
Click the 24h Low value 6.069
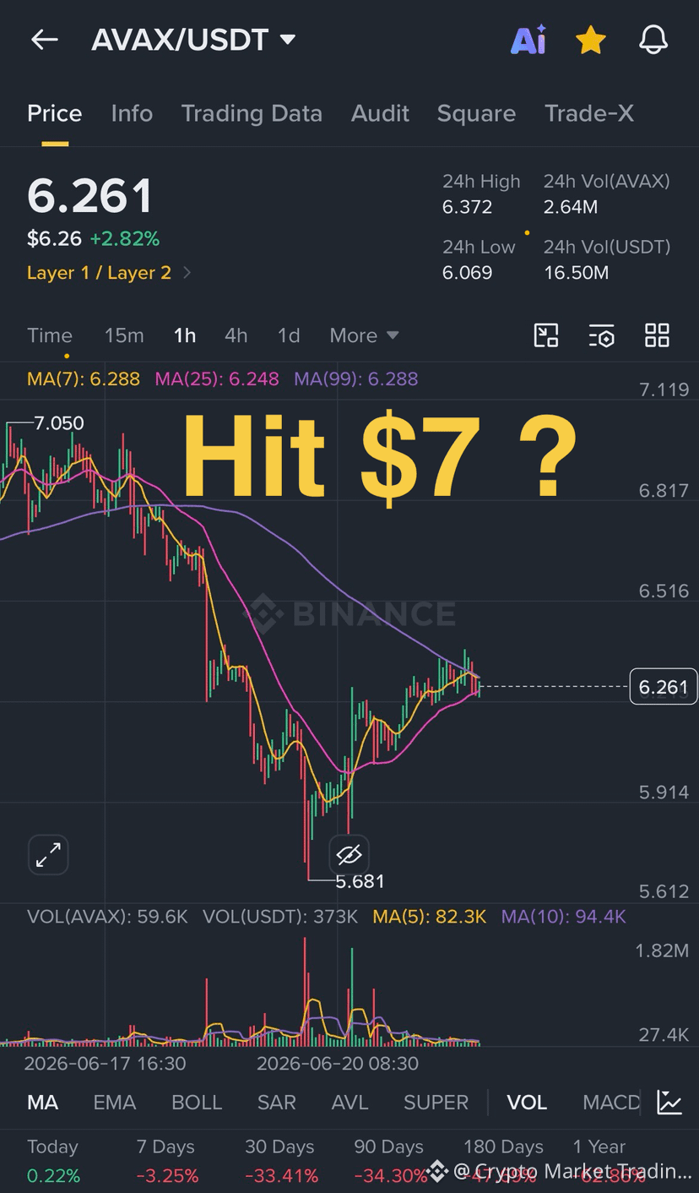[x=467, y=273]
